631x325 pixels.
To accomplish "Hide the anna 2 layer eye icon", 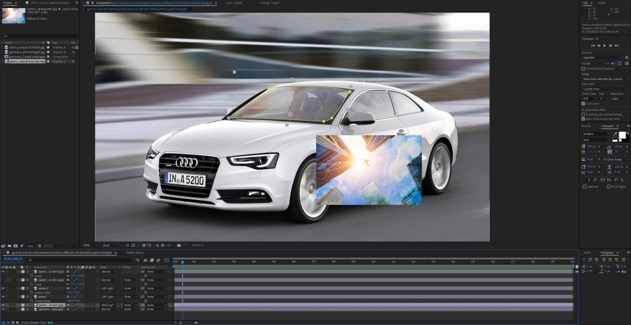I will [3, 289].
